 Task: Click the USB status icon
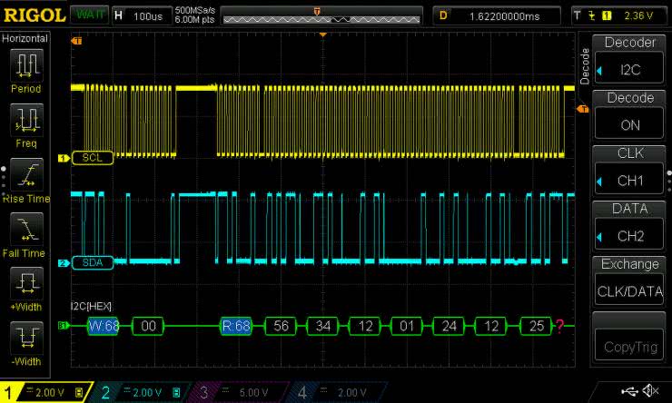[x=628, y=390]
